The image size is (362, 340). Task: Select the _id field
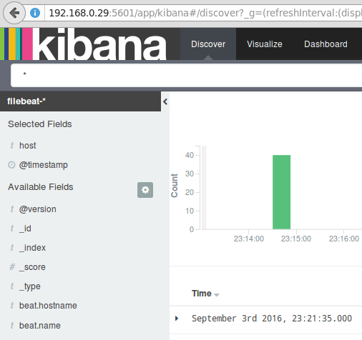pos(25,229)
